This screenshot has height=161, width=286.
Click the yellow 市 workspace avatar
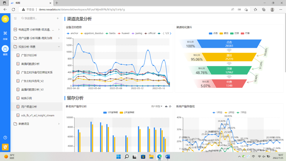(x=5, y=19)
